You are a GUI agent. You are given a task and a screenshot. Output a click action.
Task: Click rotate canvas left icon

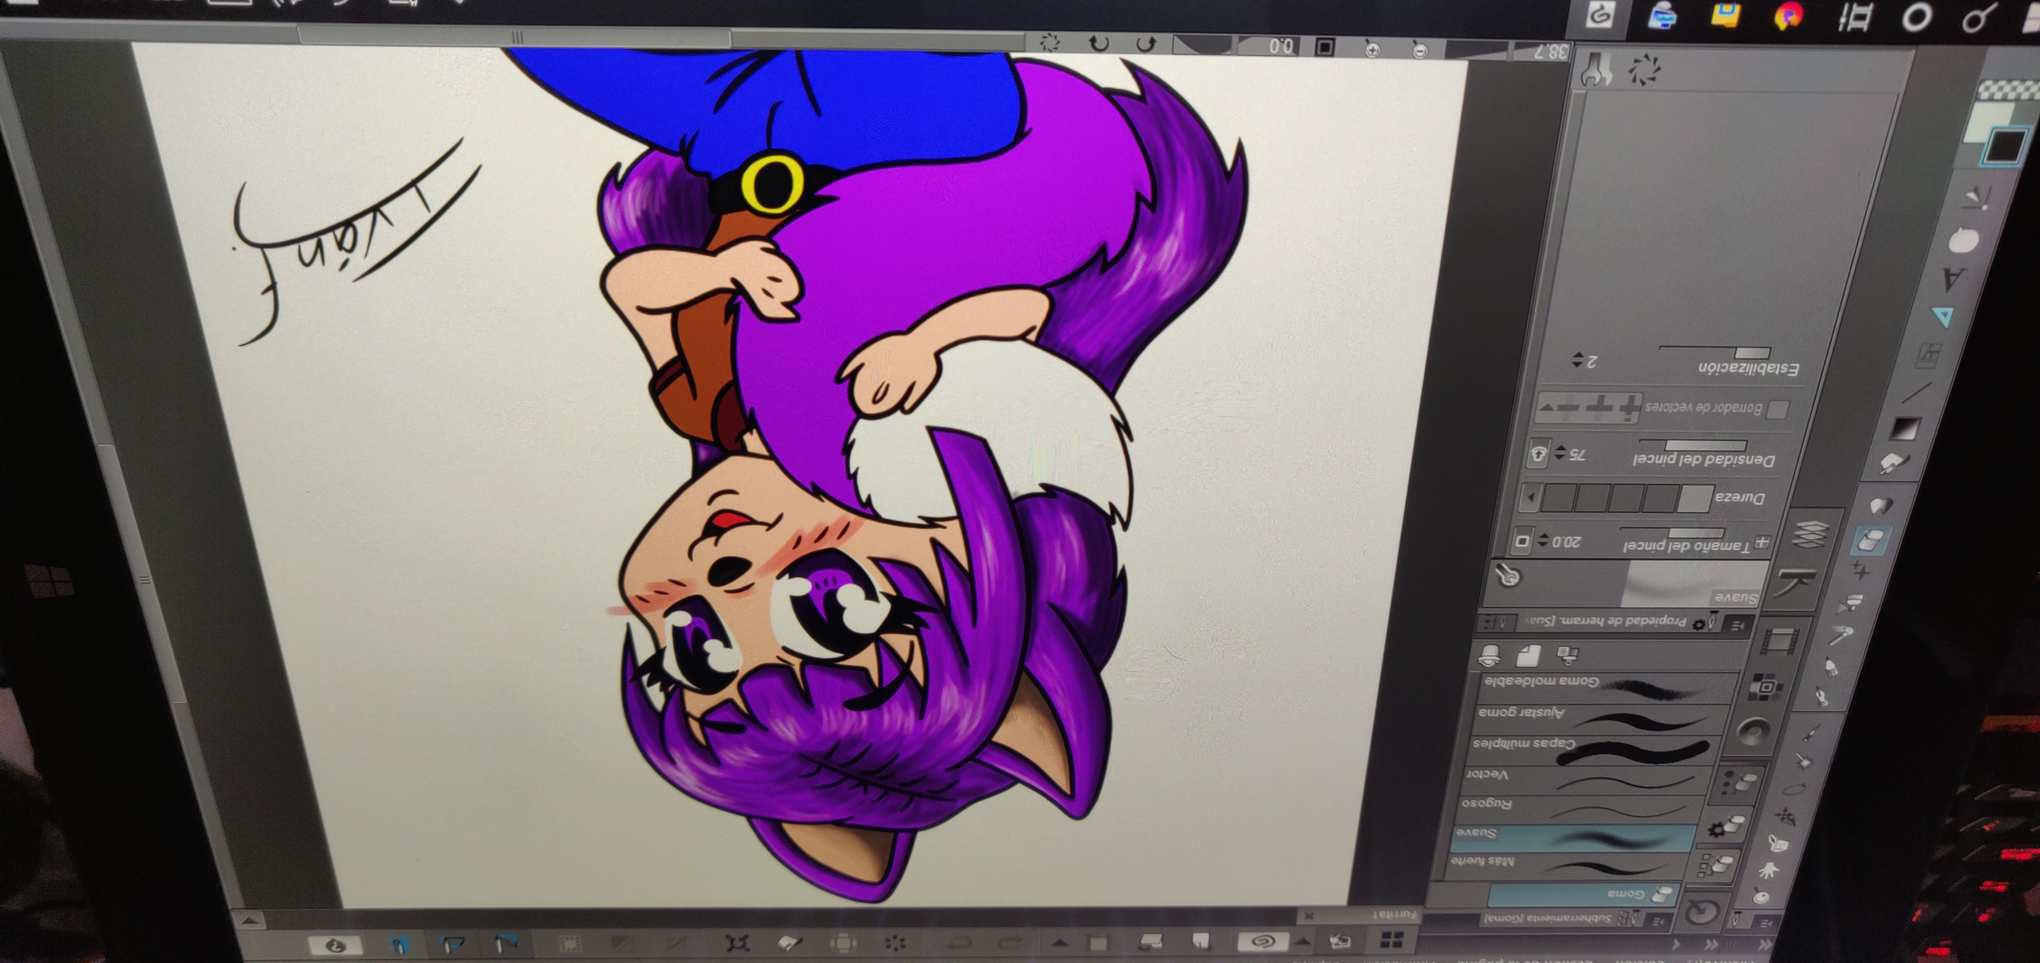coord(1146,43)
